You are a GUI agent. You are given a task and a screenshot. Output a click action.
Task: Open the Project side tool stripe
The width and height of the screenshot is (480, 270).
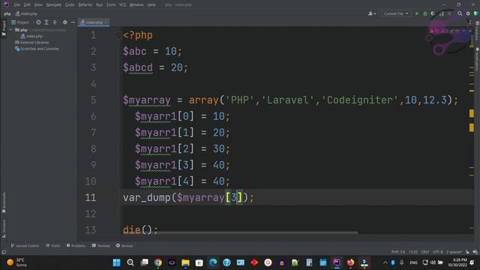coord(4,28)
